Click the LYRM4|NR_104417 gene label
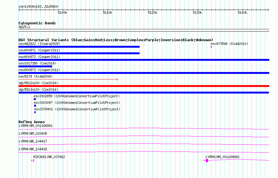 pyautogui.click(x=33, y=142)
